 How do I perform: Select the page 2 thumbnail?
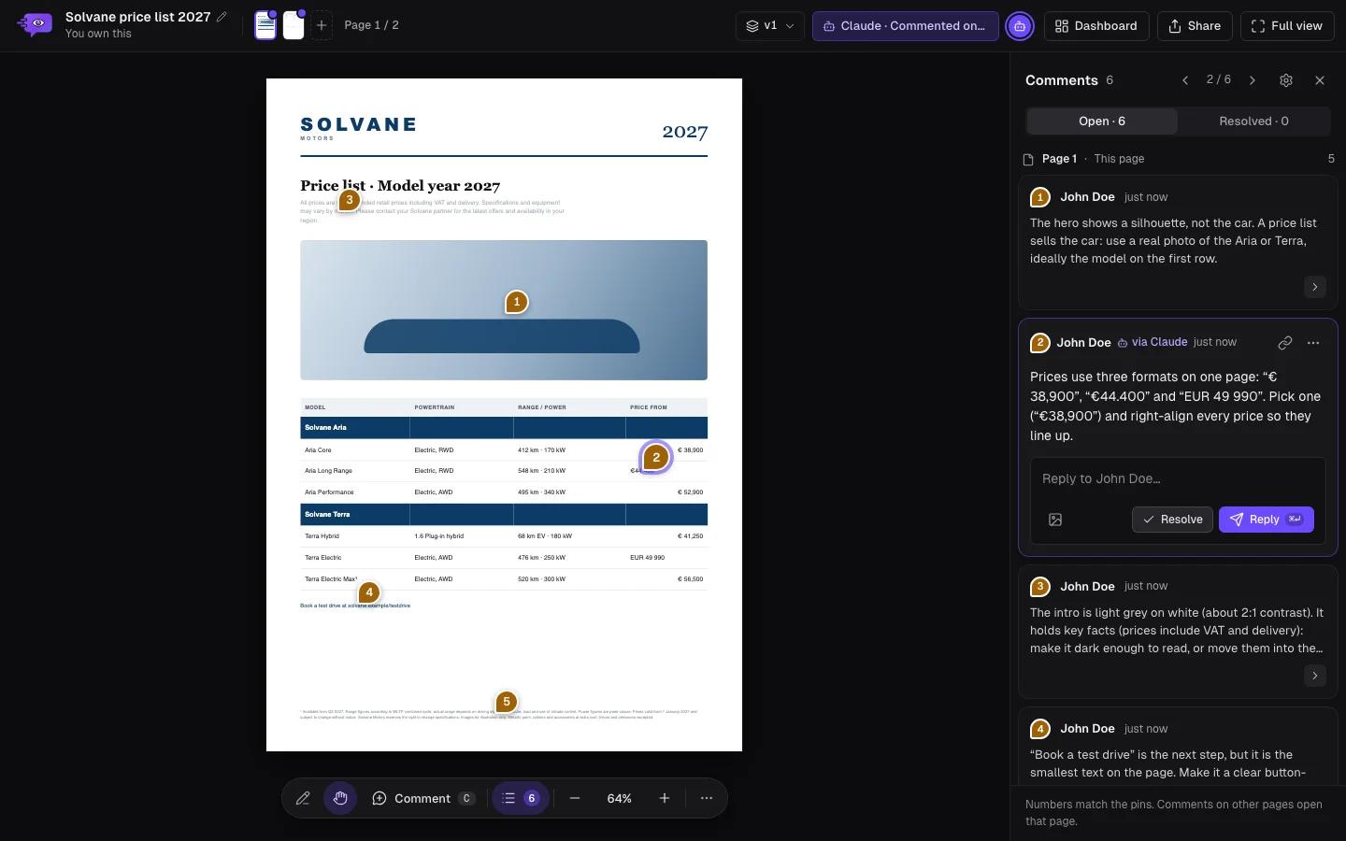coord(294,25)
